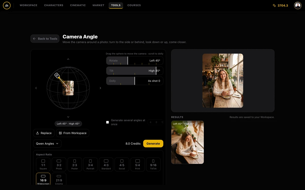
Task: Select 4:5 Social aspect ratio
Action: pyautogui.click(x=122, y=164)
